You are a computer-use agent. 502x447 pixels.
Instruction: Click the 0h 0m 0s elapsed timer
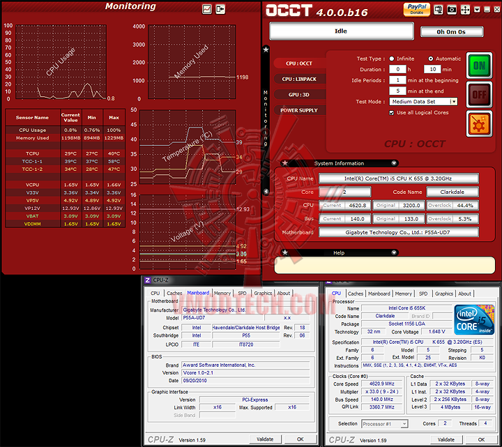click(x=451, y=31)
